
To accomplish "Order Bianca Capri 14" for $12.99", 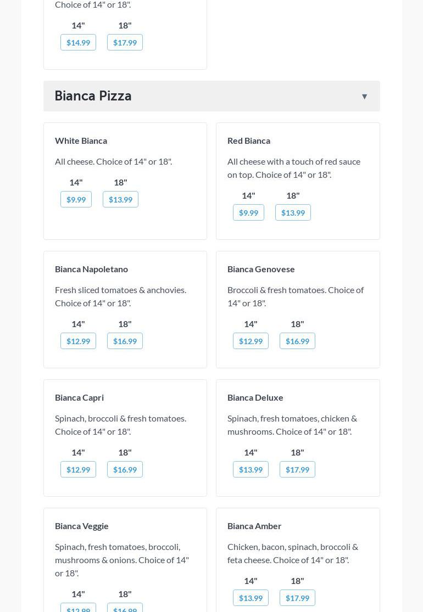I will [78, 469].
